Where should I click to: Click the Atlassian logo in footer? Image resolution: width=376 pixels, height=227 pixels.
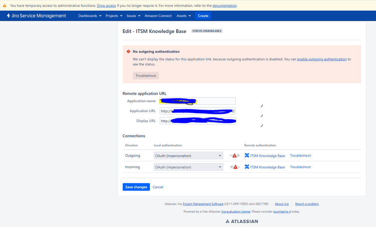(x=242, y=221)
